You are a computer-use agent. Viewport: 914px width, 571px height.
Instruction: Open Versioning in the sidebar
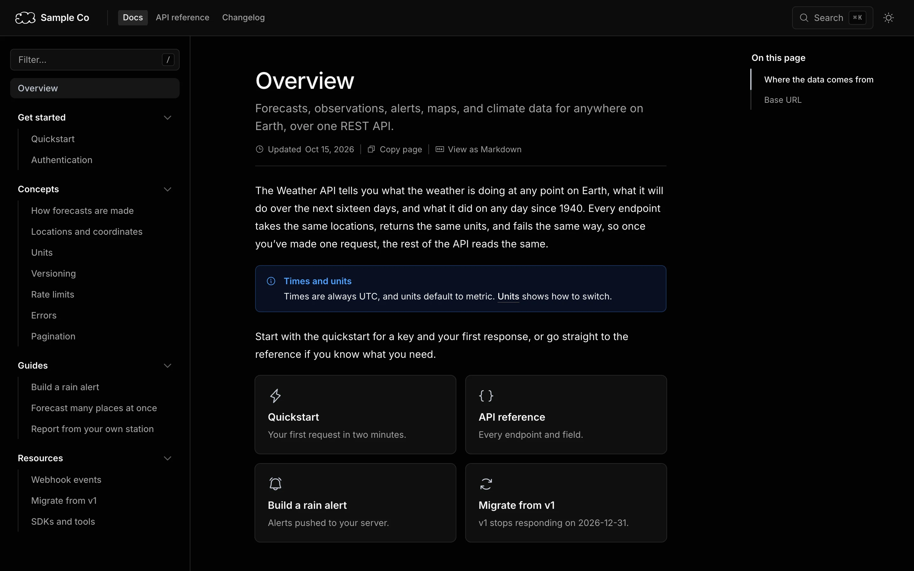coord(53,273)
